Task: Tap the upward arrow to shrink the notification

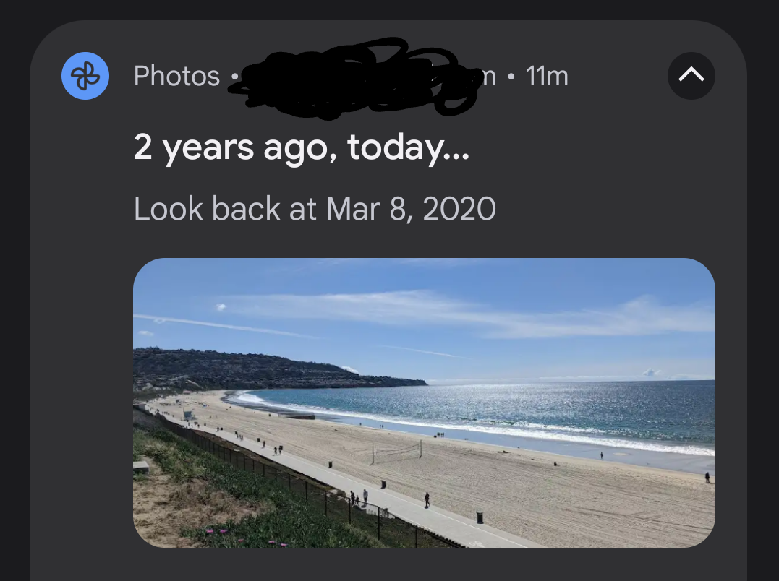Action: pos(691,75)
